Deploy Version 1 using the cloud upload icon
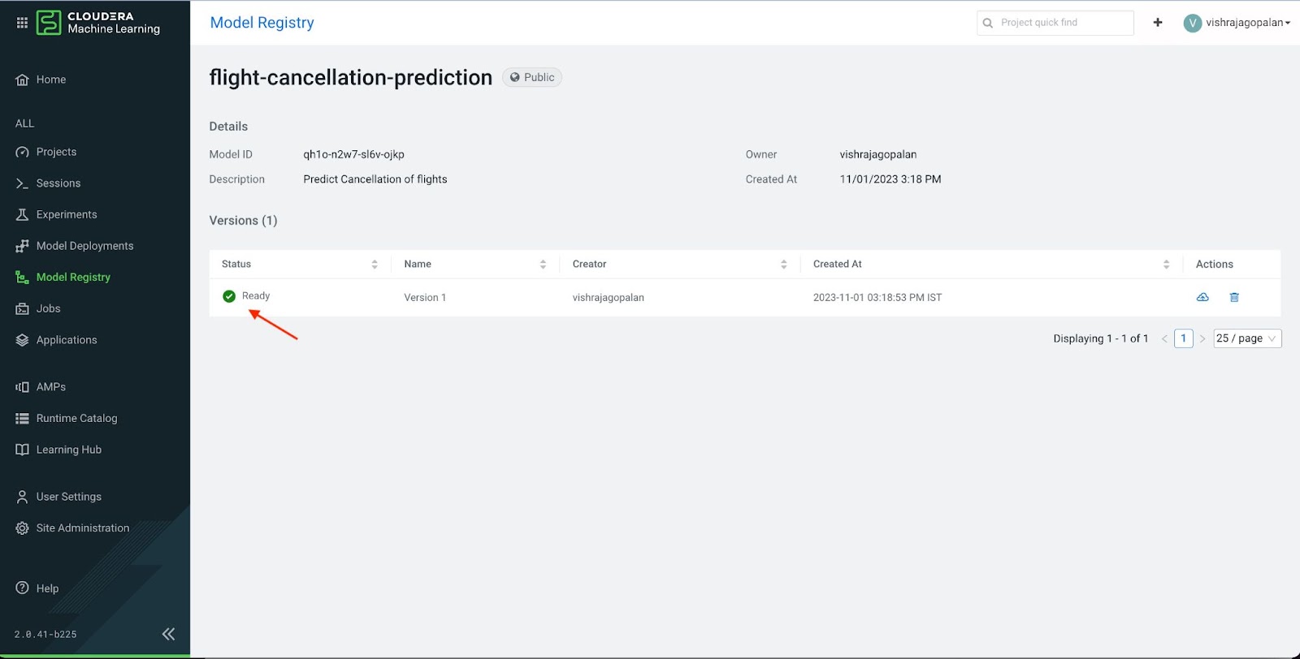 pos(1202,297)
